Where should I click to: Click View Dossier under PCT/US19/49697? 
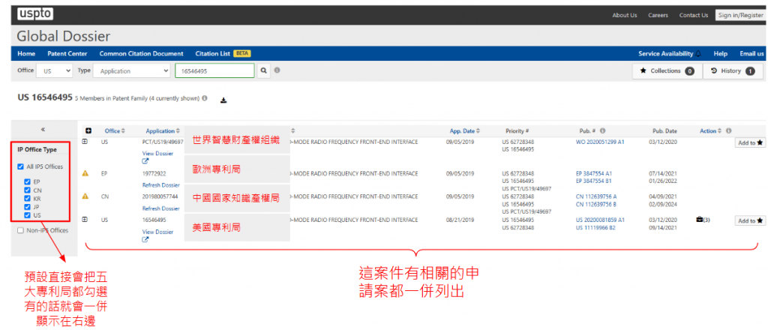pos(157,153)
